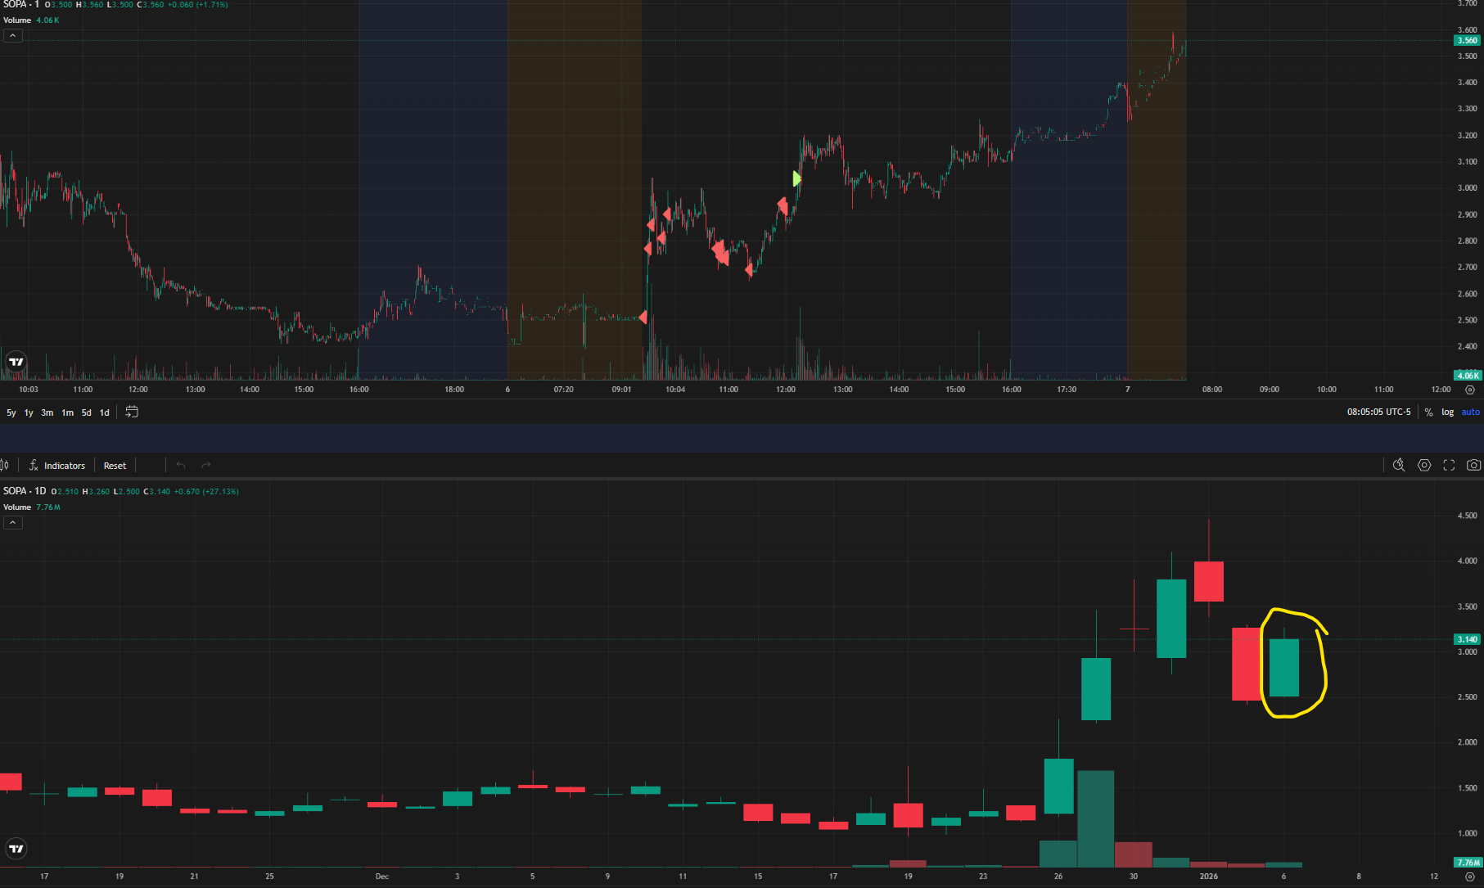The width and height of the screenshot is (1484, 888).
Task: Enter fullscreen mode on the lower chart
Action: 1449,465
